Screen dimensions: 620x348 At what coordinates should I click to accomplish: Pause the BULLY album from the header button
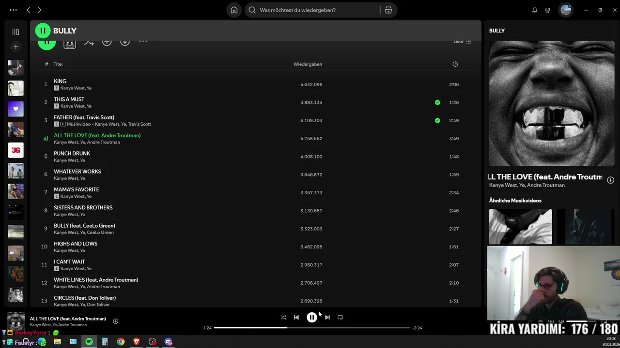click(43, 31)
